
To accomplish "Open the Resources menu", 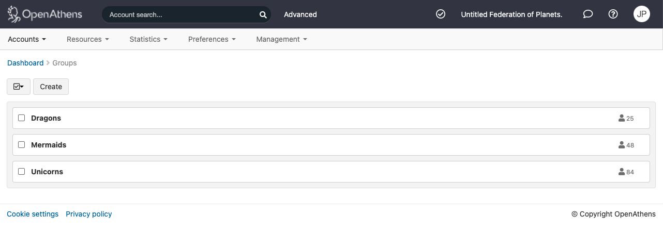I will click(x=88, y=39).
